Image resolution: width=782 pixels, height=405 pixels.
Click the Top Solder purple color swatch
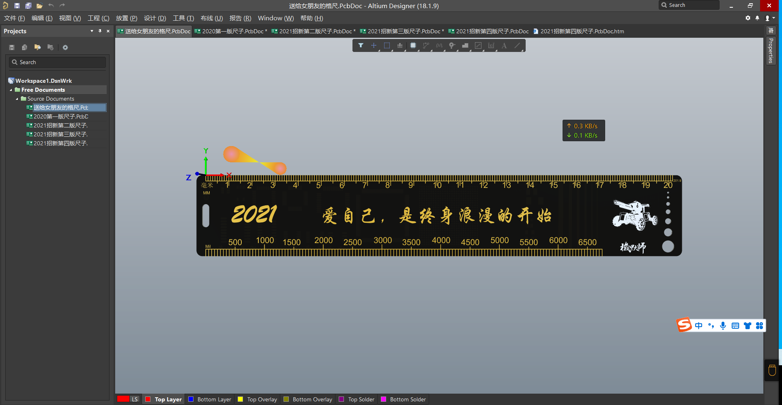[x=342, y=399]
